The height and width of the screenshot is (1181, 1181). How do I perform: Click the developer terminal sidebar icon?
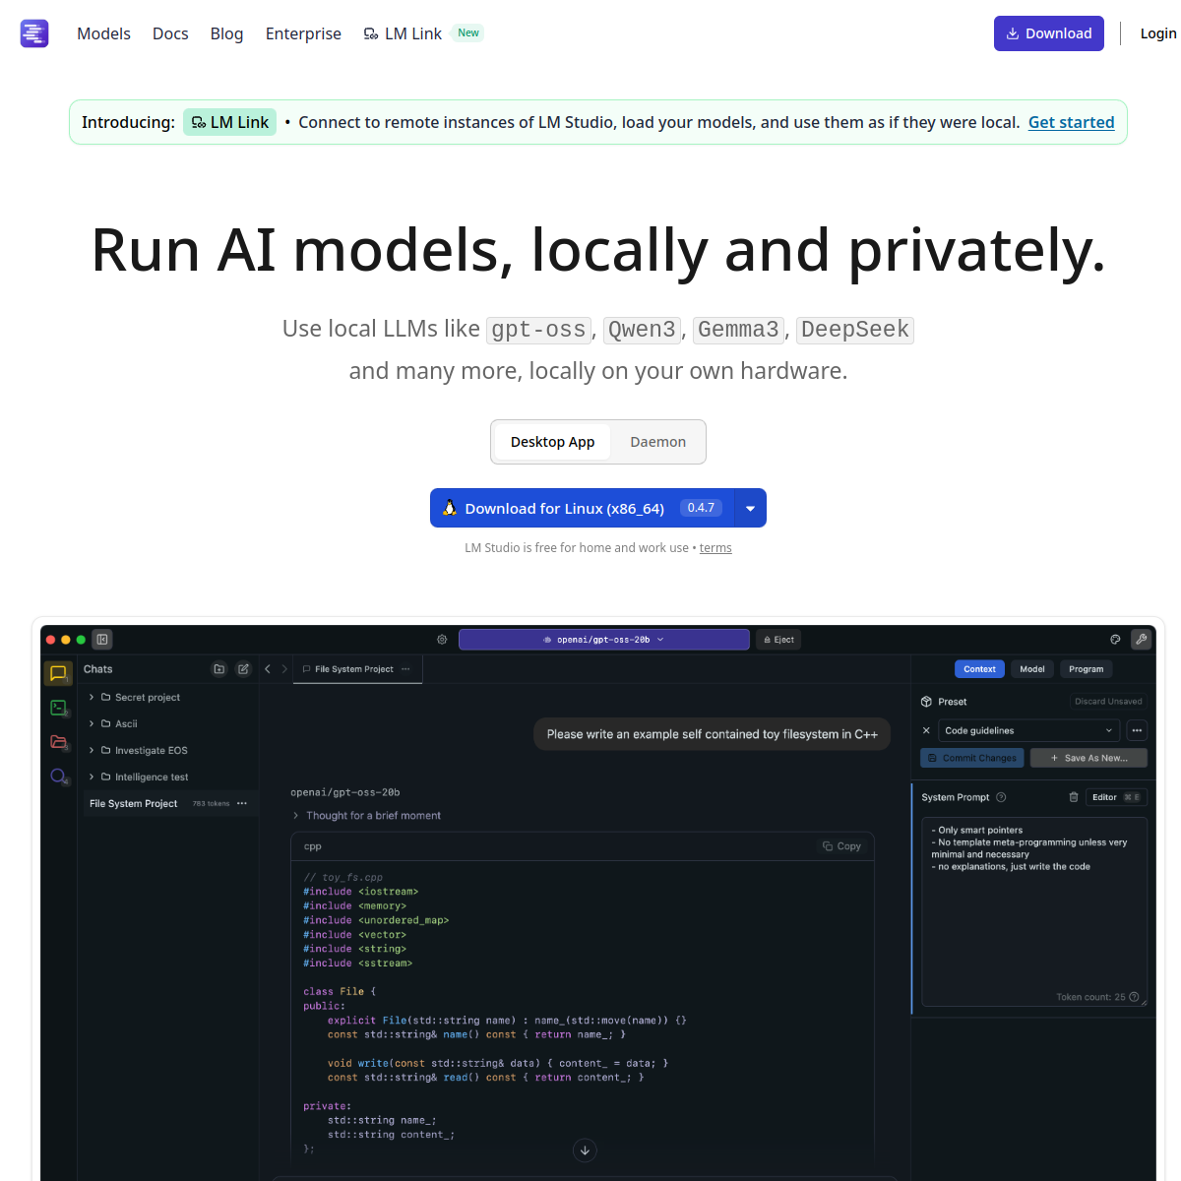click(x=58, y=708)
